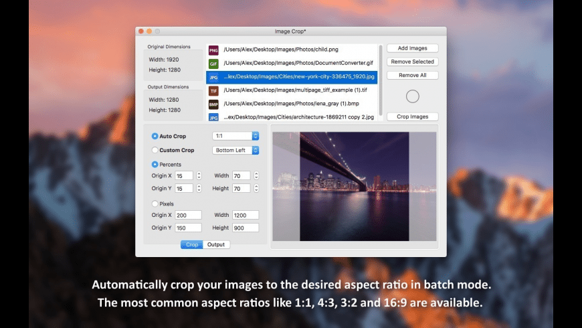This screenshot has height=328, width=582.
Task: Click the Pixels Origin X field showing 200
Action: 188,215
